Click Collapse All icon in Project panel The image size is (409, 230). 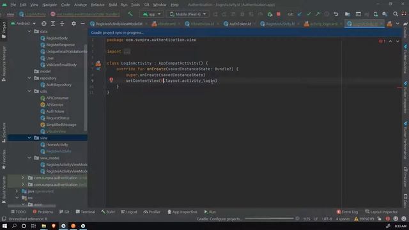(62, 24)
